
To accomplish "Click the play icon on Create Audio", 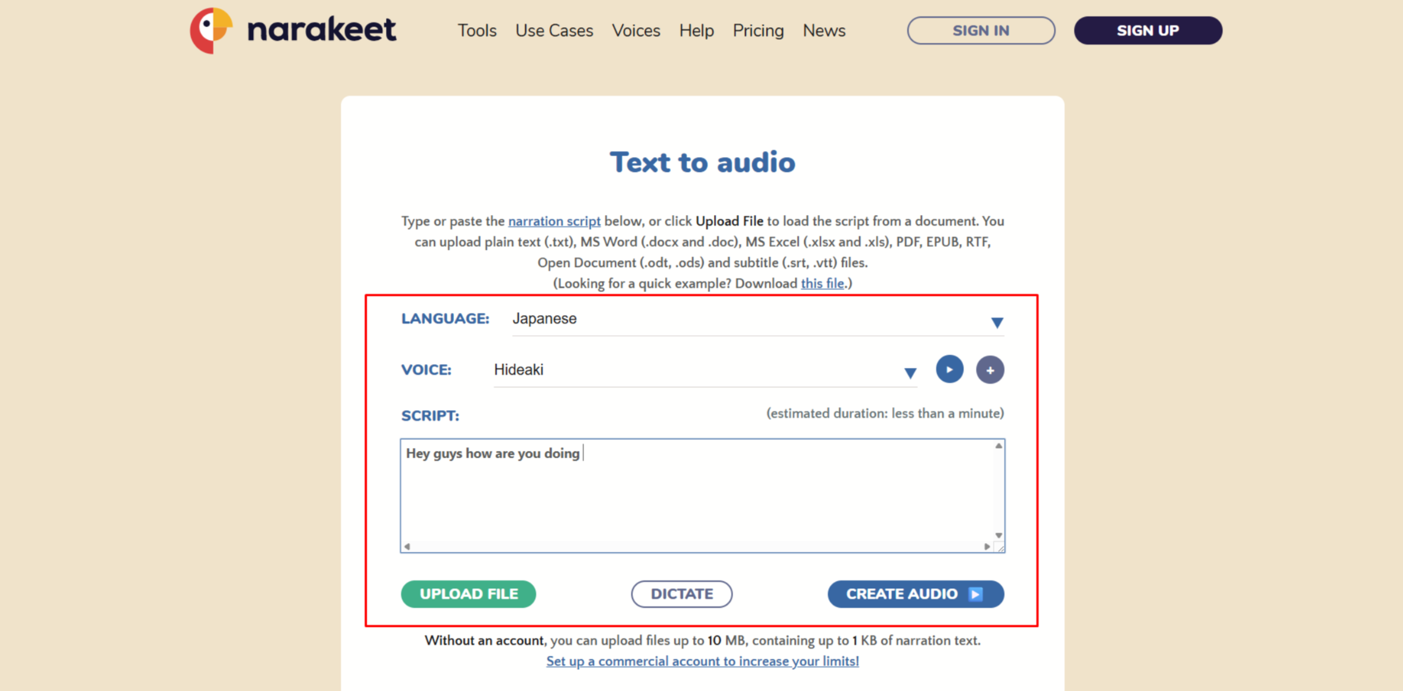I will point(975,594).
